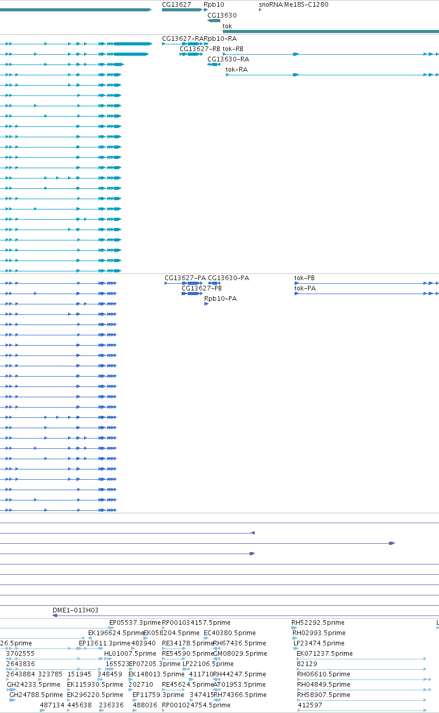This screenshot has width=439, height=713.
Task: Open the EK296220.5prime EST label
Action: pyautogui.click(x=95, y=694)
